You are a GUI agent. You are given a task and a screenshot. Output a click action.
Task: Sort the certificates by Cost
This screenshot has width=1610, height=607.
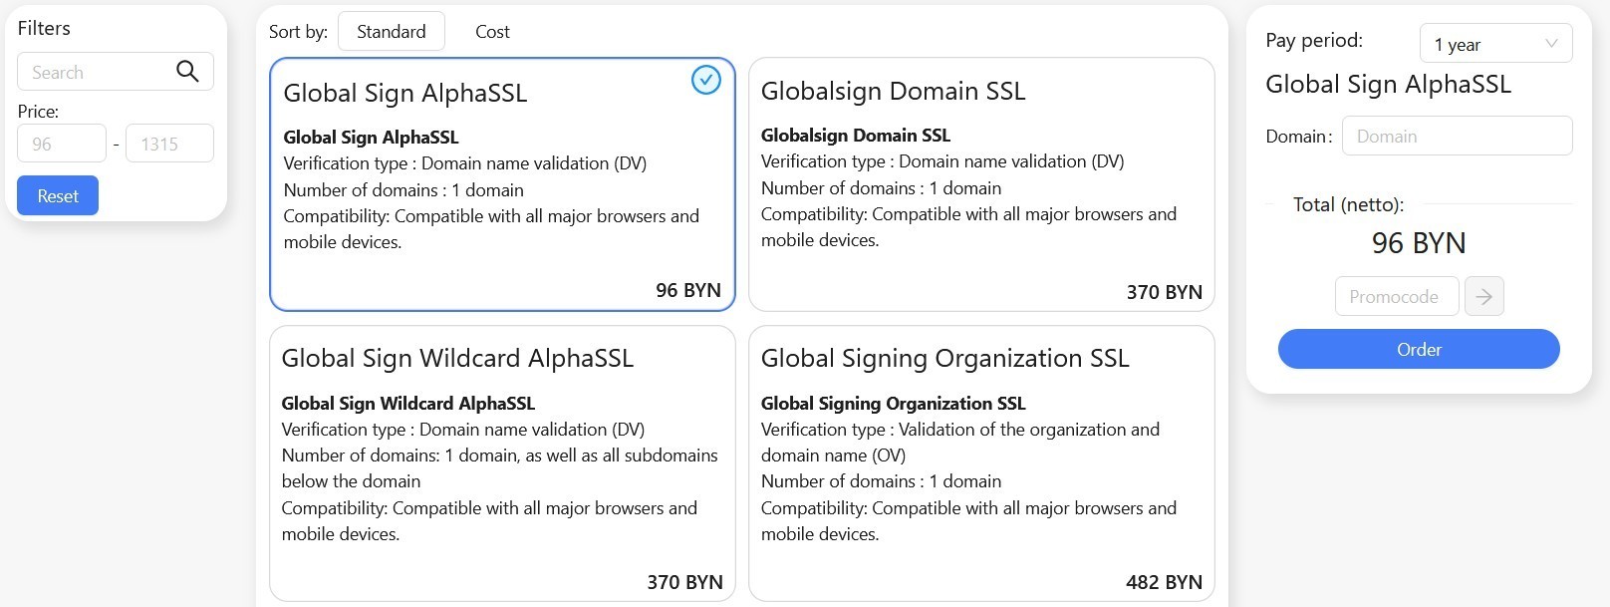click(492, 32)
